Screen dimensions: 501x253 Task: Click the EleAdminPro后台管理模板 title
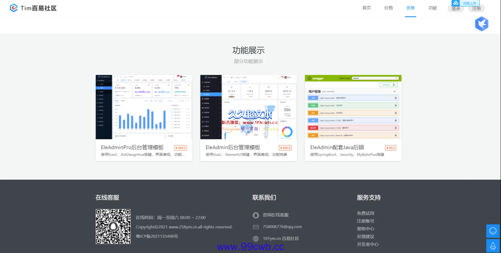(132, 148)
